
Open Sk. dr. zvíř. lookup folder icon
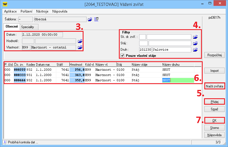pyautogui.click(x=195, y=37)
